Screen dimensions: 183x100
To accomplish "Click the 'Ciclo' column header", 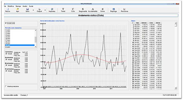I will point(151,23).
